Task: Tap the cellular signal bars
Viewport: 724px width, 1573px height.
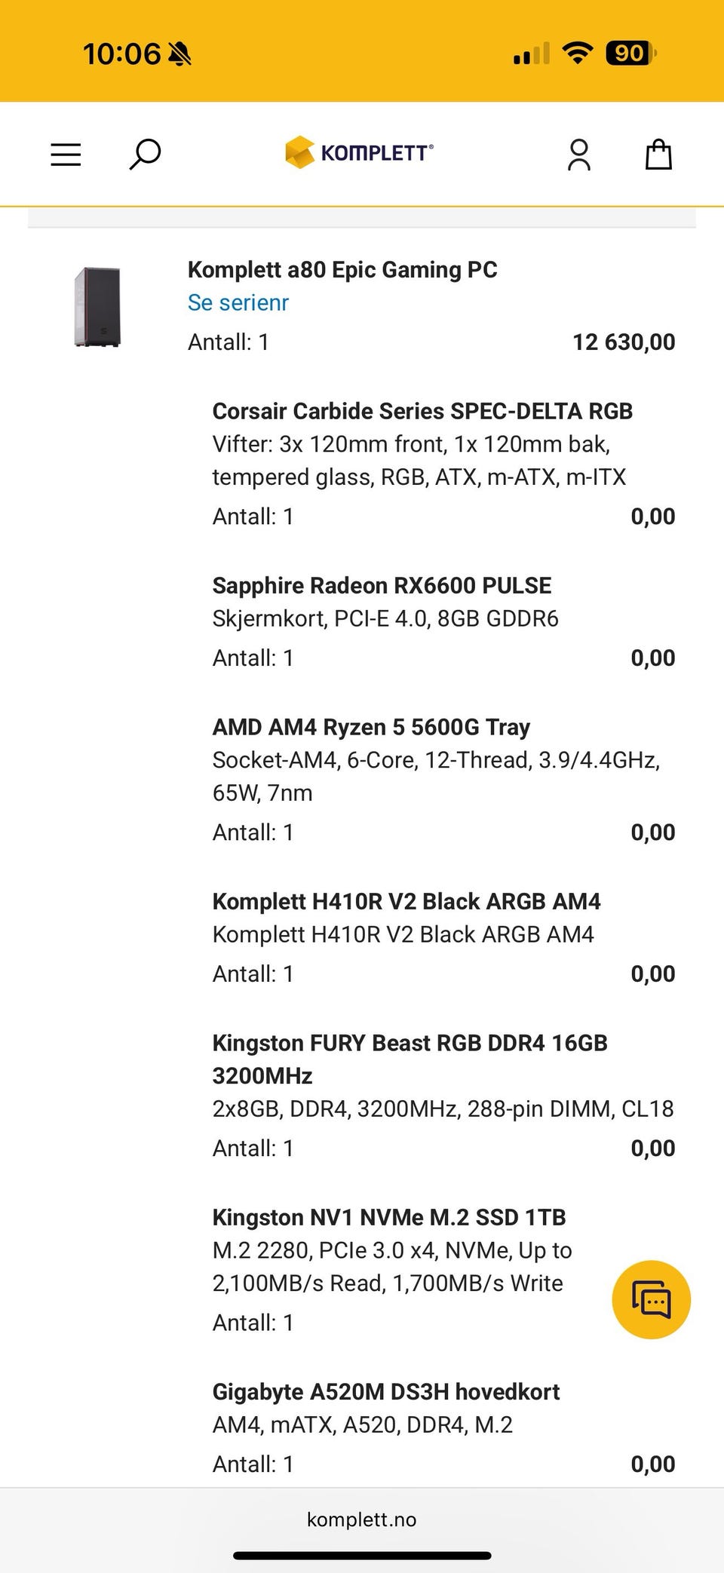Action: click(x=531, y=54)
